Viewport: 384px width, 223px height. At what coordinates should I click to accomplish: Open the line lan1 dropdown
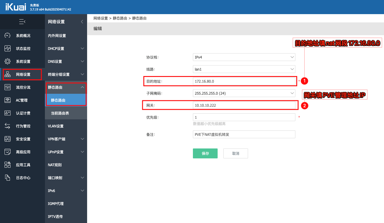pos(244,69)
